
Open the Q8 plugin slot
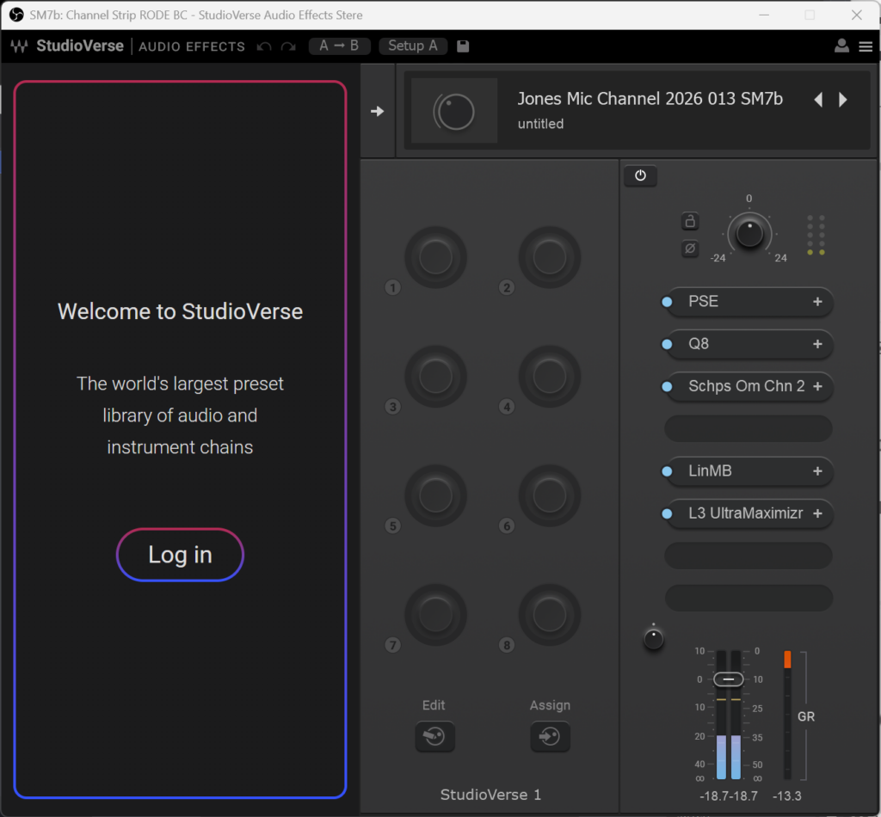click(x=748, y=344)
